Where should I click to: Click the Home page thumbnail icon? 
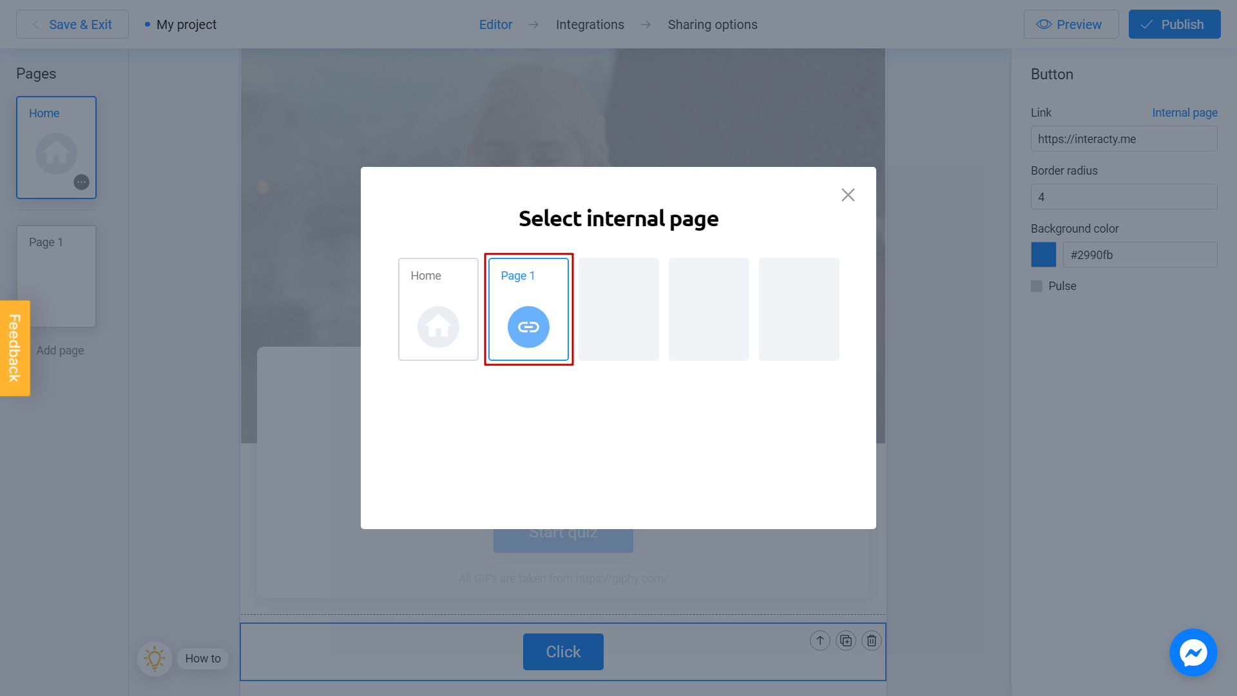[437, 326]
